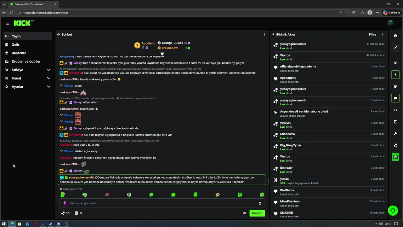Click the channel points infinity icon below the message box
This screenshot has width=403, height=227.
pos(65,213)
